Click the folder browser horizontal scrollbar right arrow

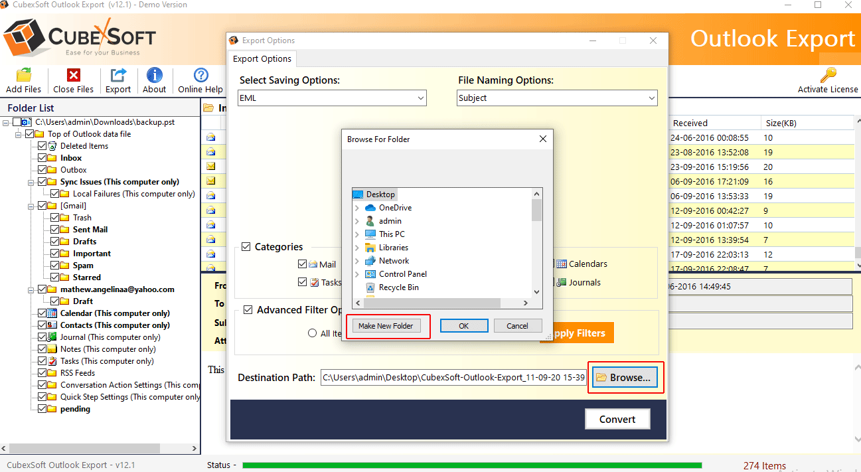coord(525,303)
